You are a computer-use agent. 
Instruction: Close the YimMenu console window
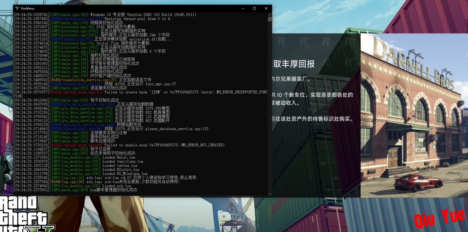(266, 8)
